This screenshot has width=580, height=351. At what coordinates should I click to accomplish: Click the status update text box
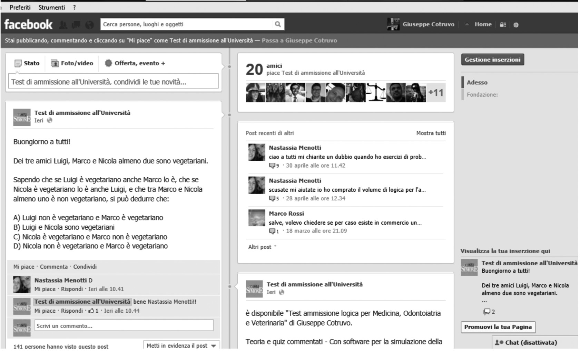pyautogui.click(x=113, y=82)
